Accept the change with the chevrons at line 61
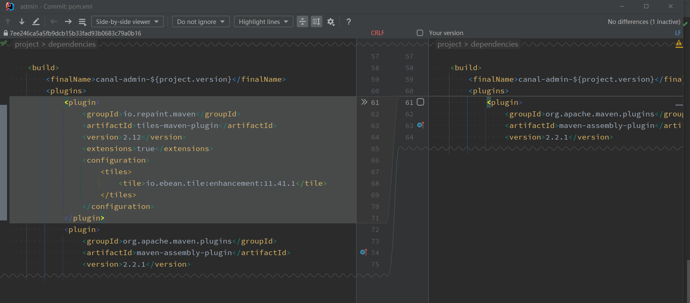This screenshot has width=690, height=303. pyautogui.click(x=364, y=102)
